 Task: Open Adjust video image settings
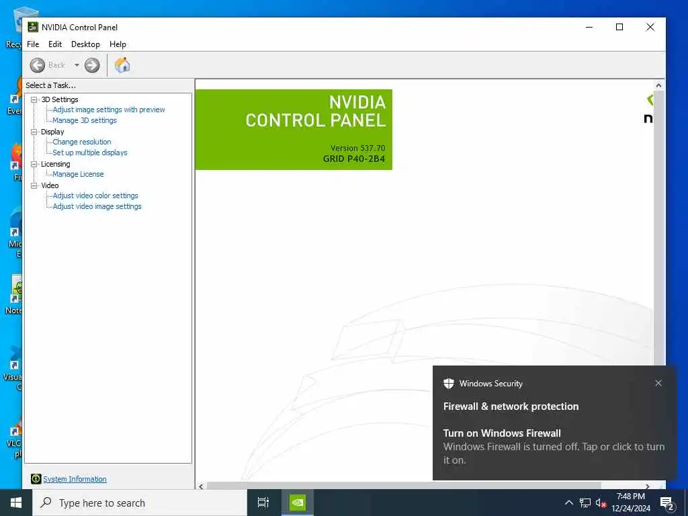[97, 206]
